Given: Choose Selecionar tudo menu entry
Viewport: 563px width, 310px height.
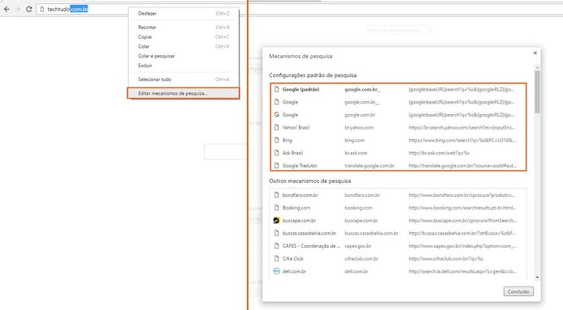Looking at the screenshot, I should (x=183, y=80).
